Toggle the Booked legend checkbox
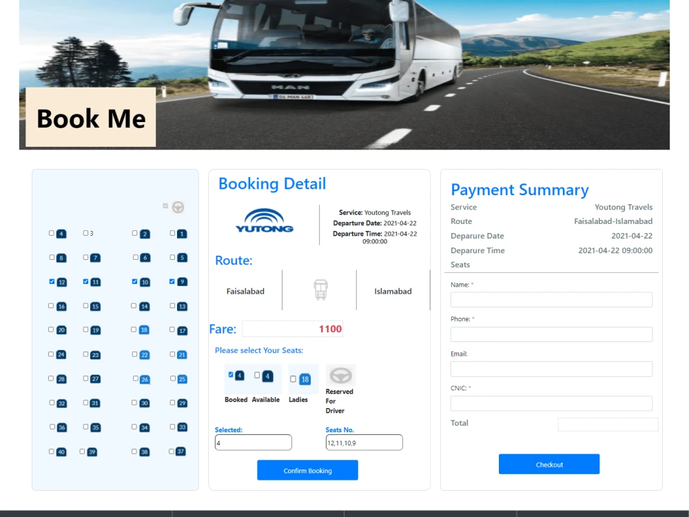The width and height of the screenshot is (689, 517). 231,374
